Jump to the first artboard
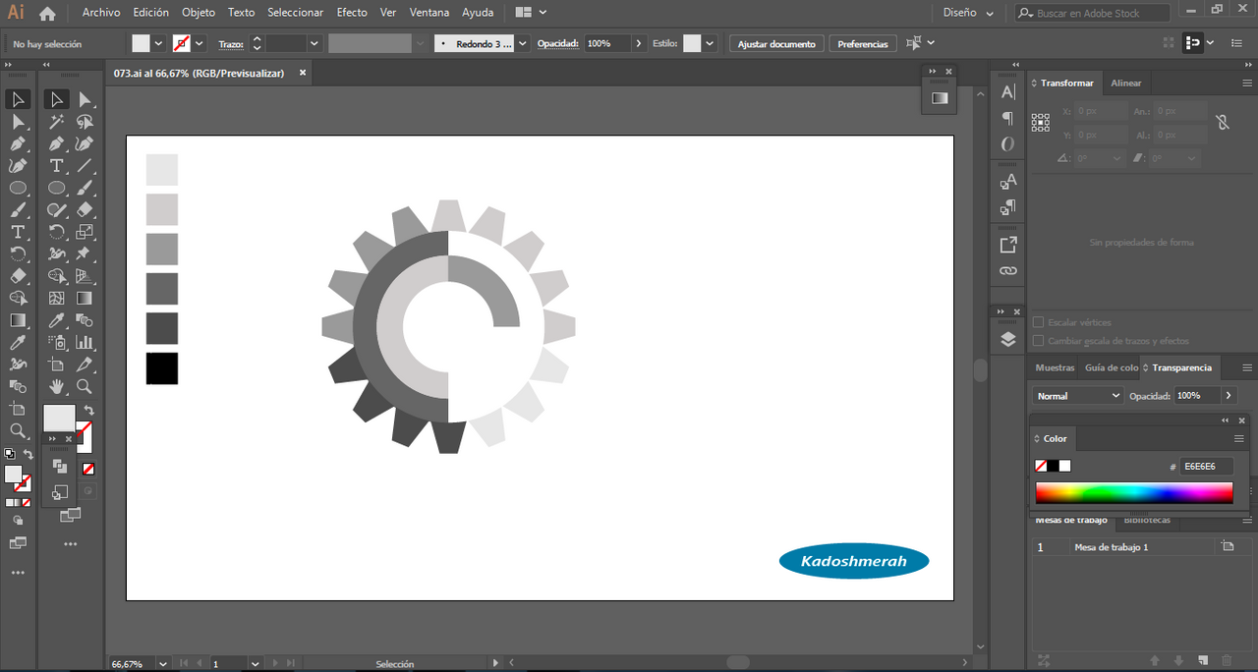Screen dimensions: 1258x672 tap(184, 664)
